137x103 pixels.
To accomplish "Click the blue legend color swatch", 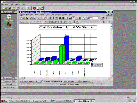I will point(92,64).
